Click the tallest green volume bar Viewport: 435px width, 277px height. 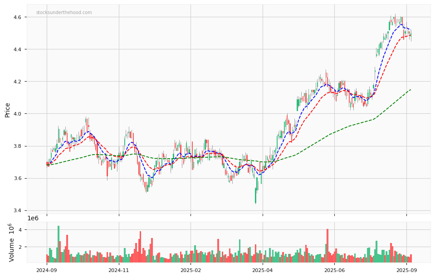click(x=59, y=244)
